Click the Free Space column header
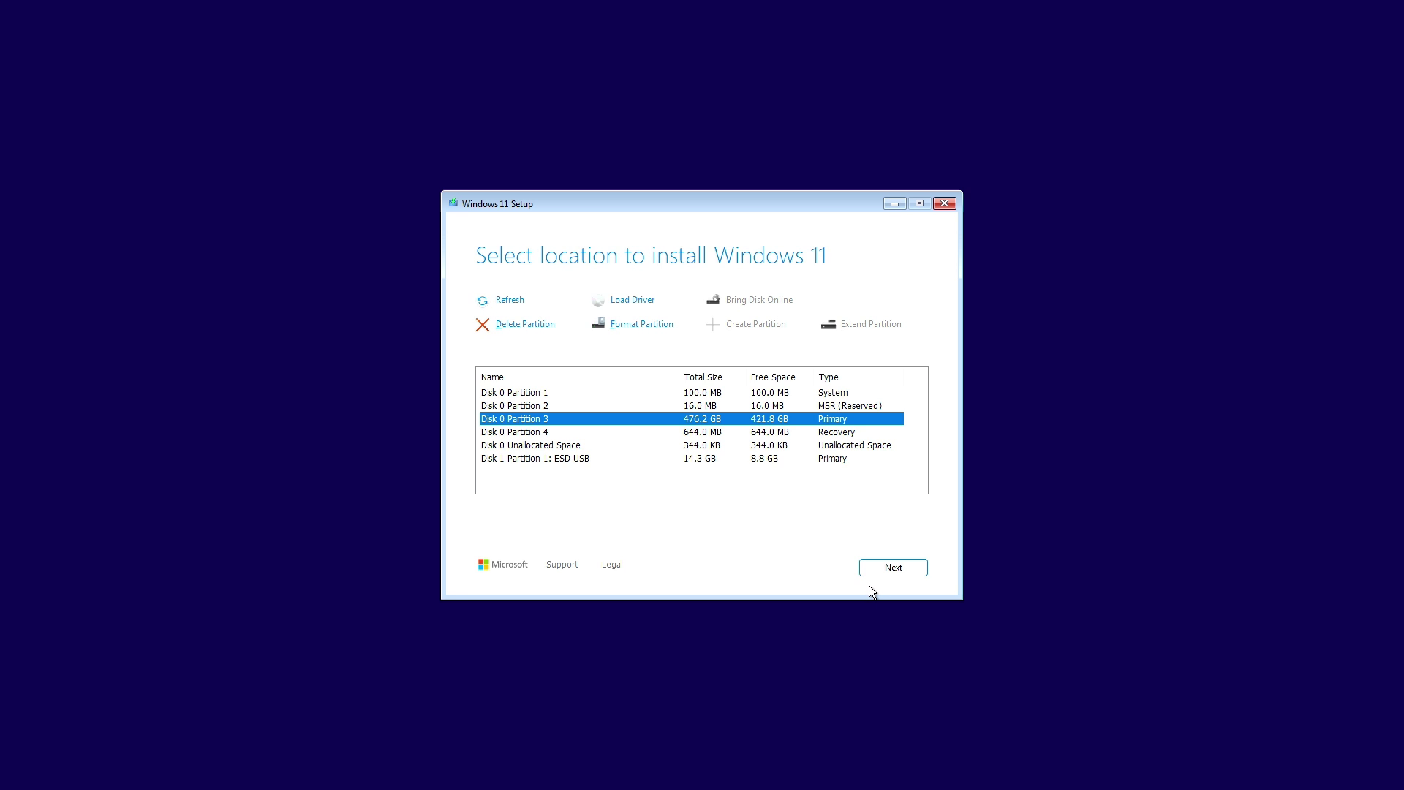 point(772,377)
